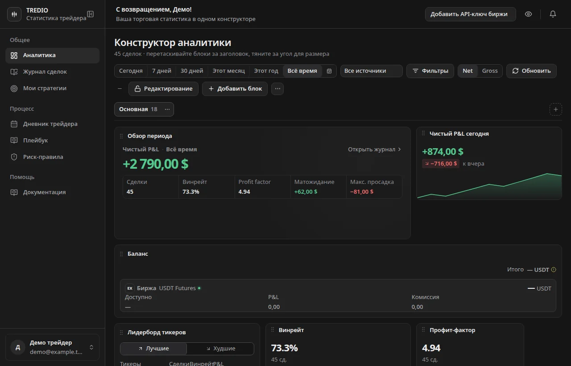Show Лучшие tickers in the leaderboard
Viewport: 571px width, 366px height.
coord(153,349)
